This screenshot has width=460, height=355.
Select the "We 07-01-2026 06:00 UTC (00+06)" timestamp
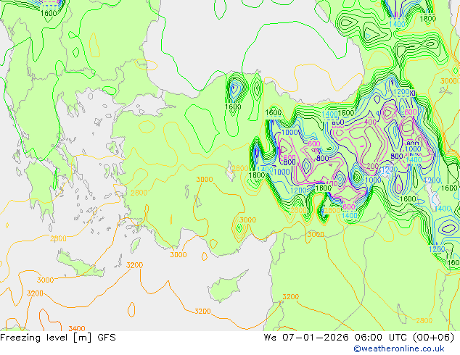click(359, 338)
